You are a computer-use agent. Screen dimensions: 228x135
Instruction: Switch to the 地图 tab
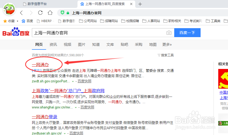click(x=153, y=44)
